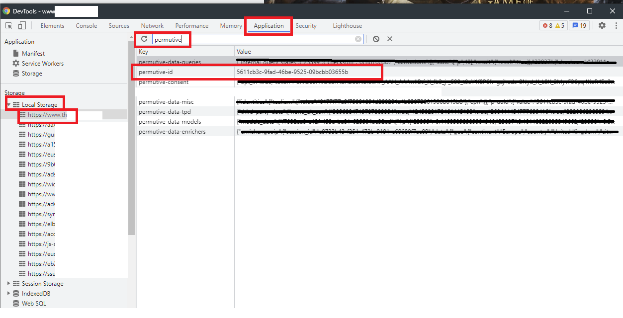The width and height of the screenshot is (623, 318).
Task: Expand the Session Storage tree
Action: (x=9, y=284)
